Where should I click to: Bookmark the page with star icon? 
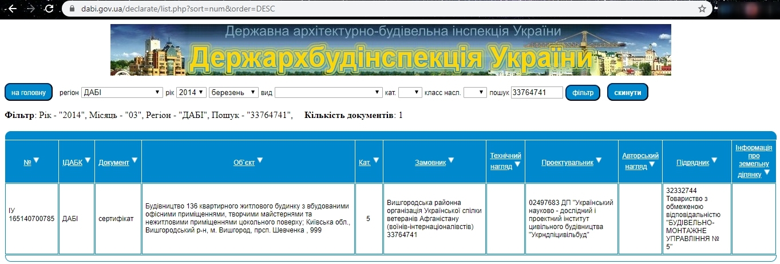pos(702,9)
